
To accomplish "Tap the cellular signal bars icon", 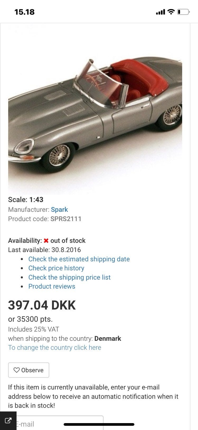I will click(161, 12).
